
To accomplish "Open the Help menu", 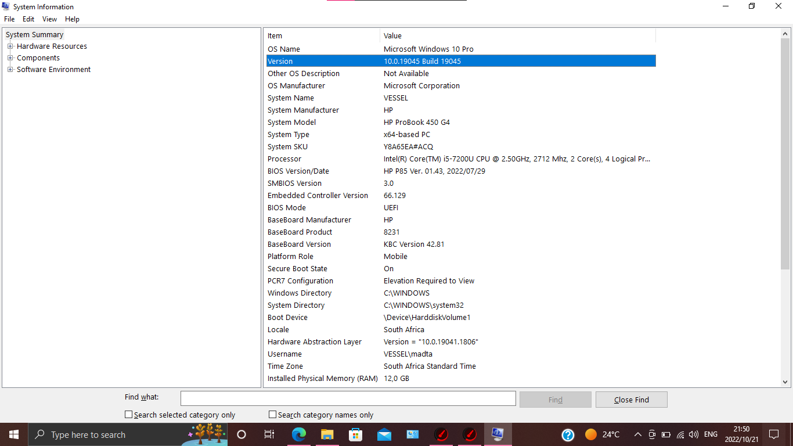I will point(72,19).
